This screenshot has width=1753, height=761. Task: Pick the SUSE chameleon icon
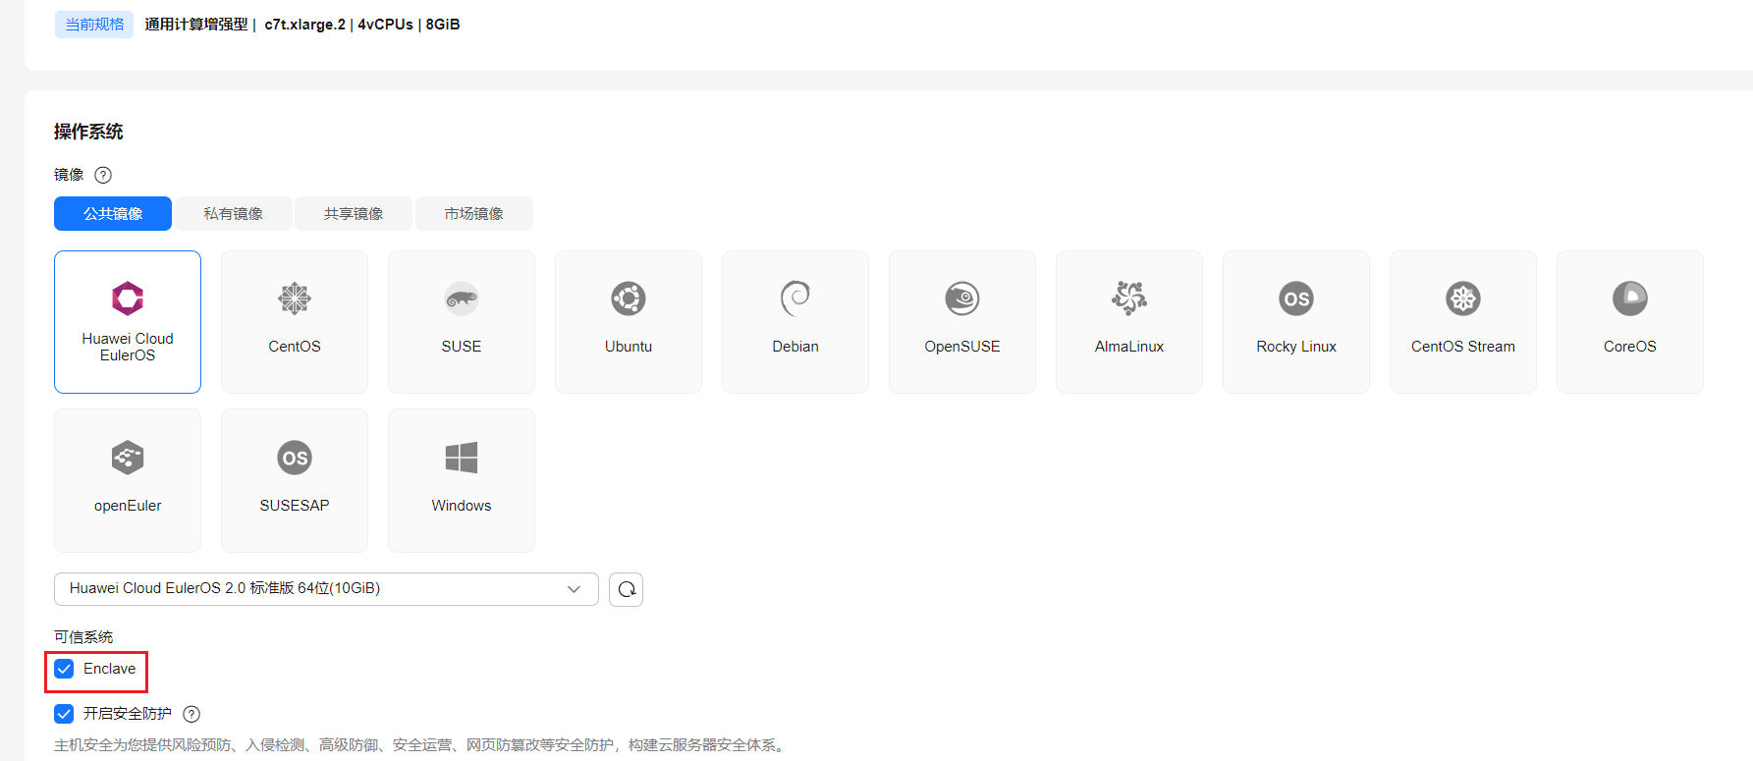(462, 299)
